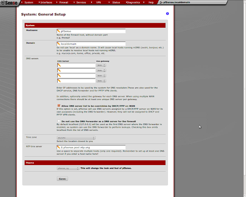Click the fourth DNS server input field
246x197 pixels.
pos(76,81)
